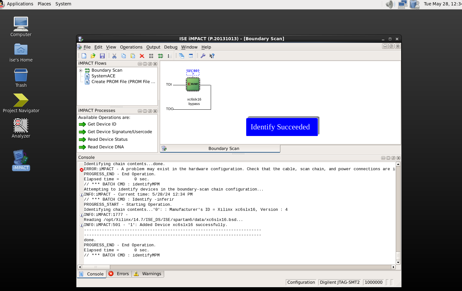Click the Digilent JTAG-SMT2 status bar entry
The image size is (462, 291).
(340, 282)
